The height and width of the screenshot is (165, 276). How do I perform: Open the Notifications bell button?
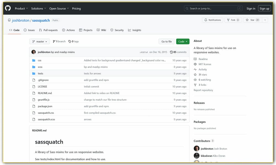(x=213, y=20)
